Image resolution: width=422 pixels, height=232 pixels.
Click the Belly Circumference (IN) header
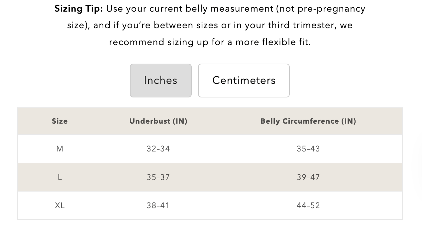point(308,121)
